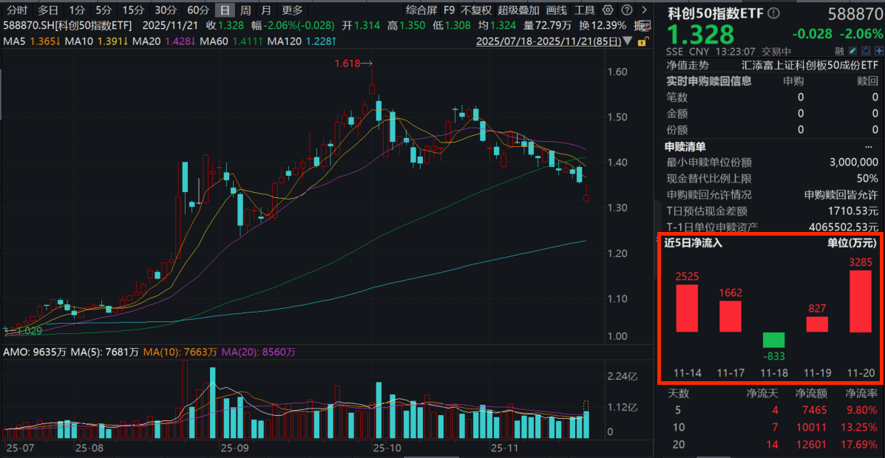This screenshot has height=458, width=885.
Task: Click the 1.618 high price marker on the chart
Action: tap(347, 64)
